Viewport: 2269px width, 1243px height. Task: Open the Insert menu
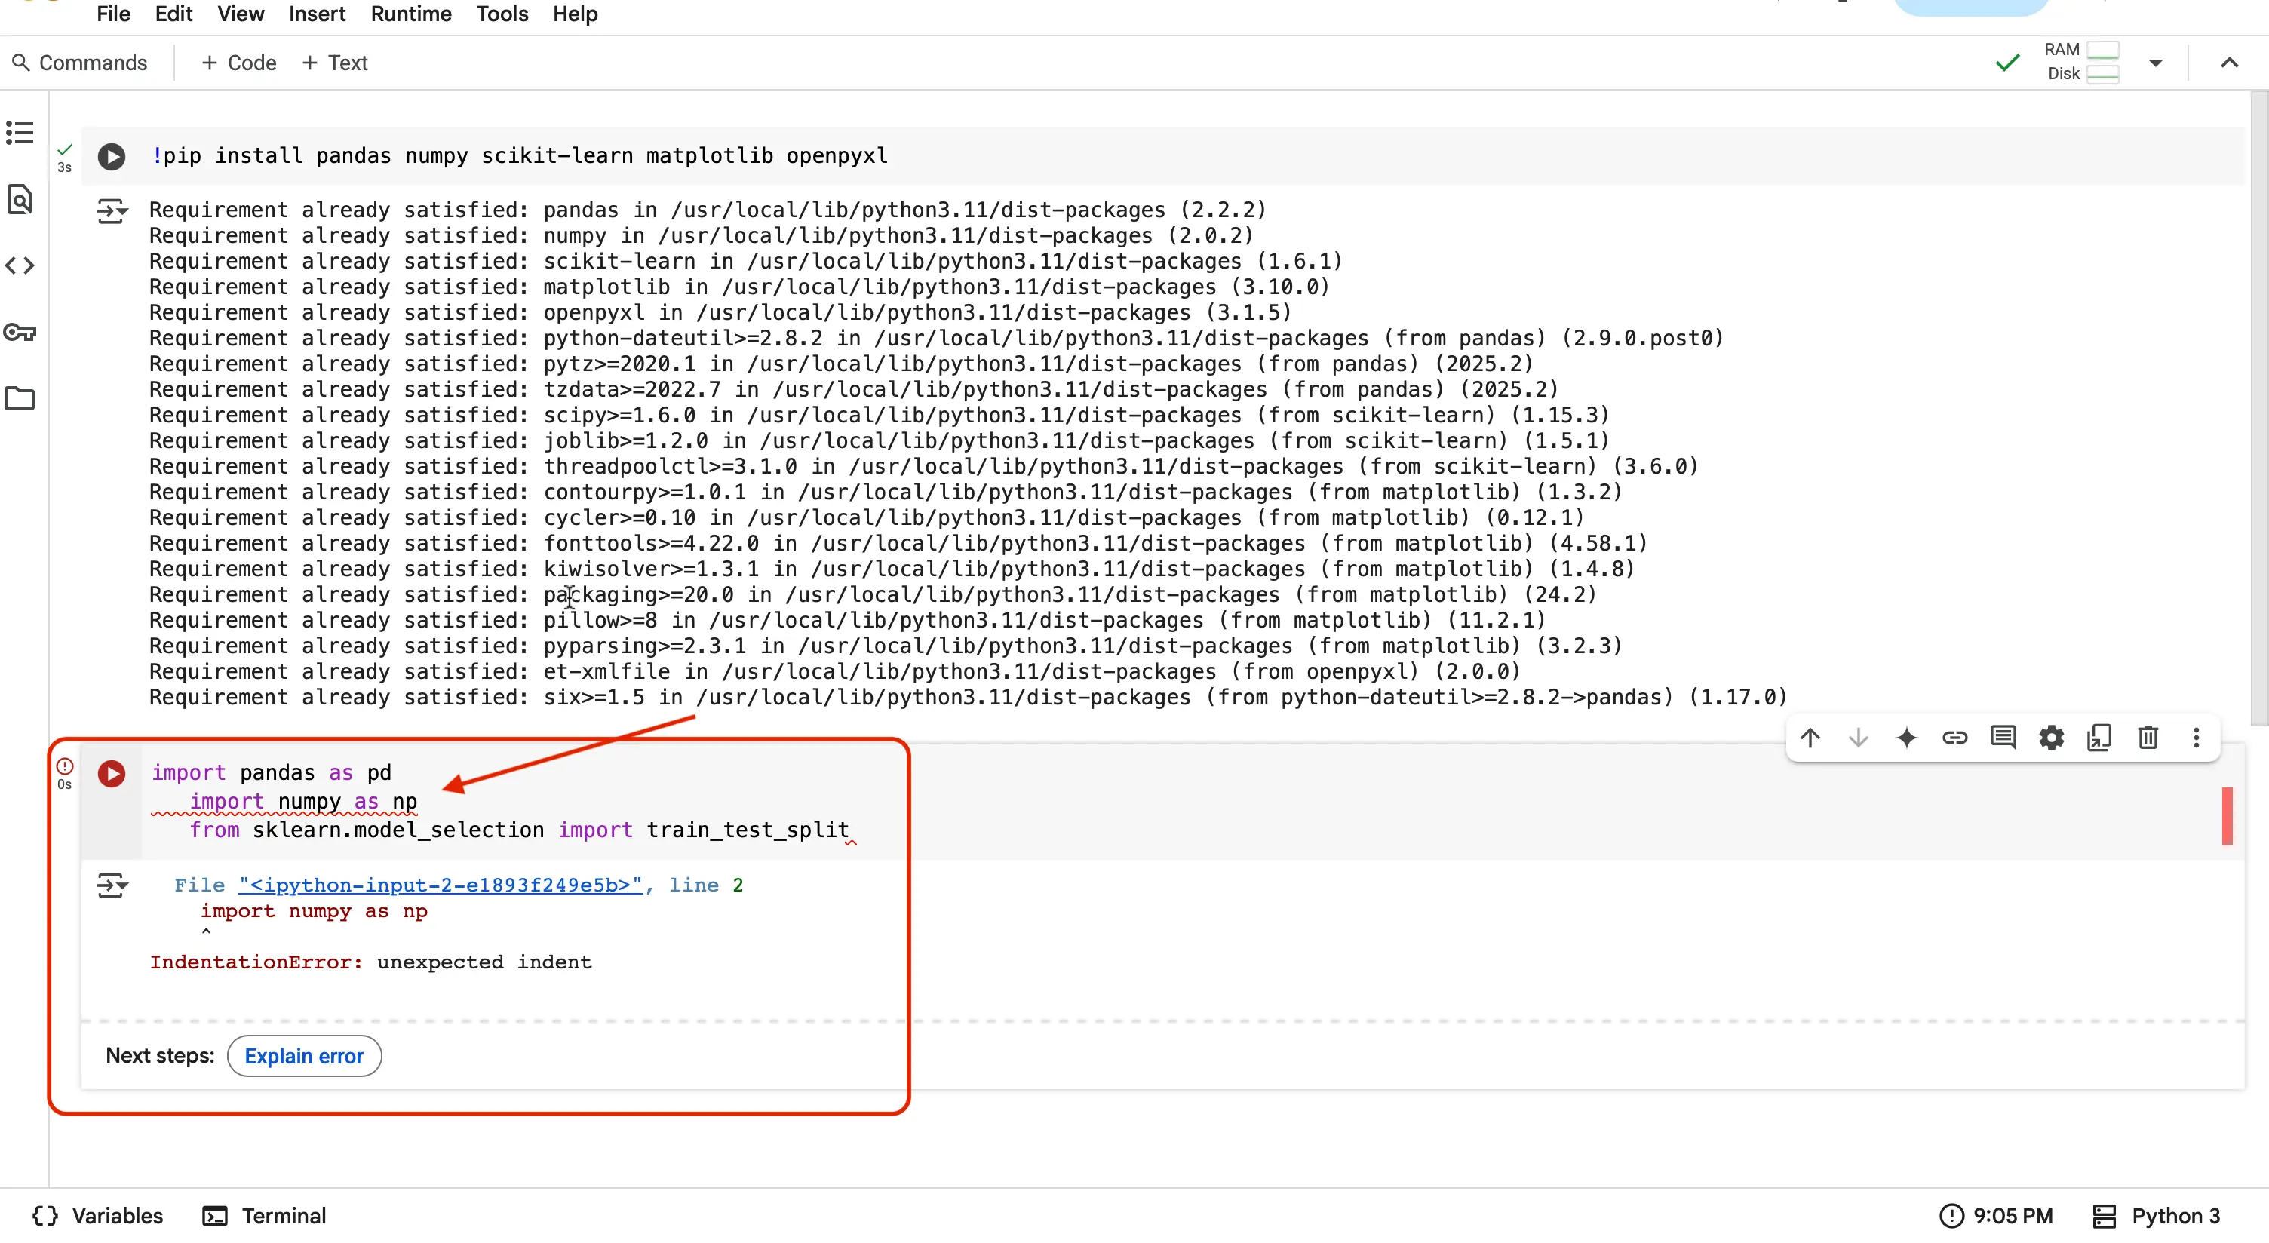[317, 14]
